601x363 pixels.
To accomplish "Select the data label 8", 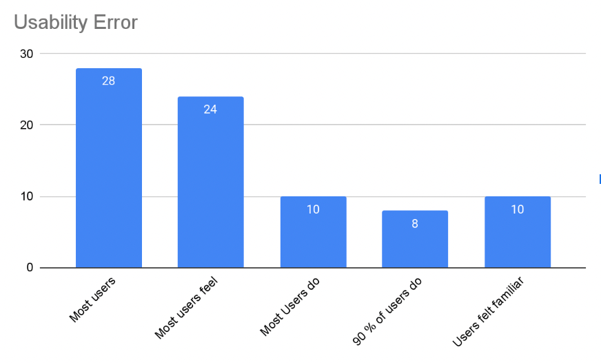I will [415, 223].
